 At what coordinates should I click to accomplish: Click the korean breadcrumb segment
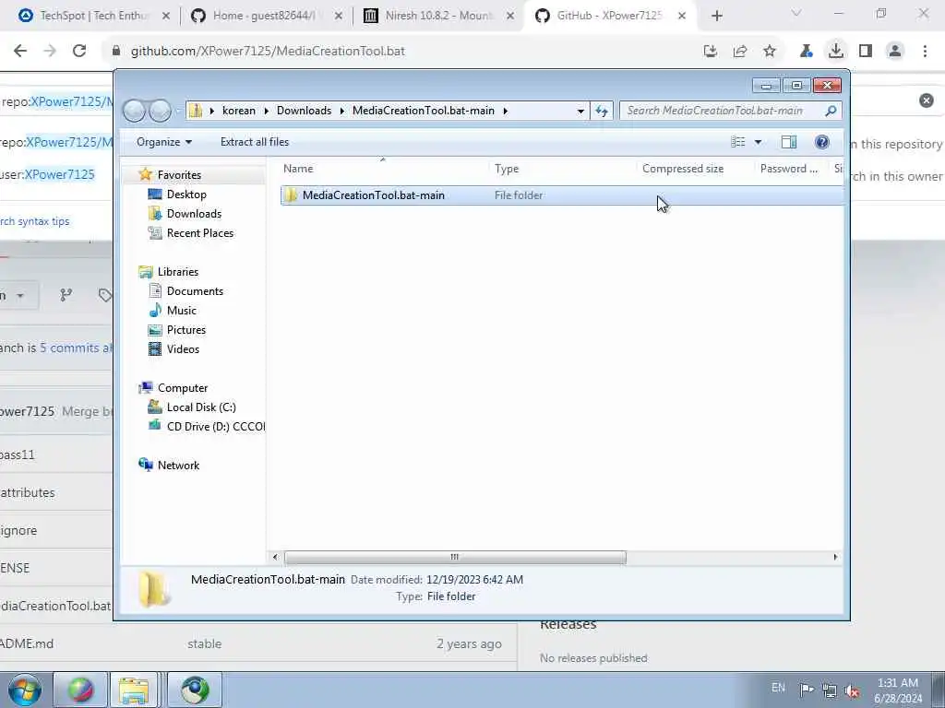pyautogui.click(x=239, y=111)
